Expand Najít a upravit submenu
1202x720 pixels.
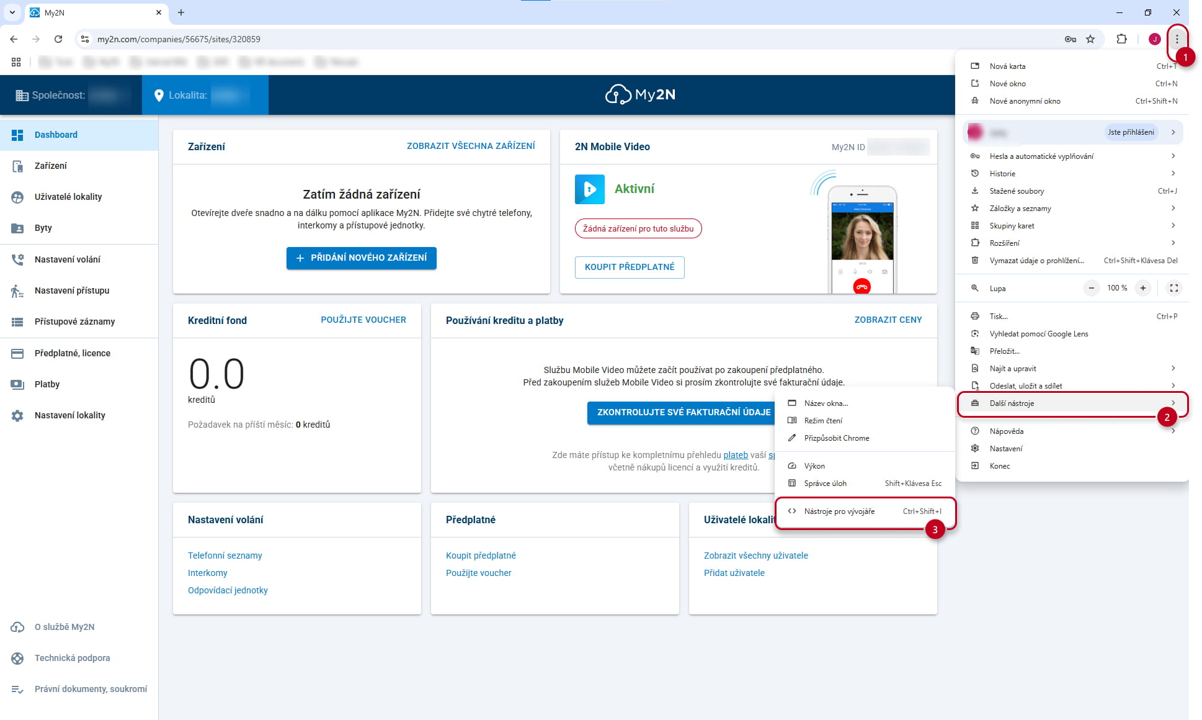(1073, 369)
